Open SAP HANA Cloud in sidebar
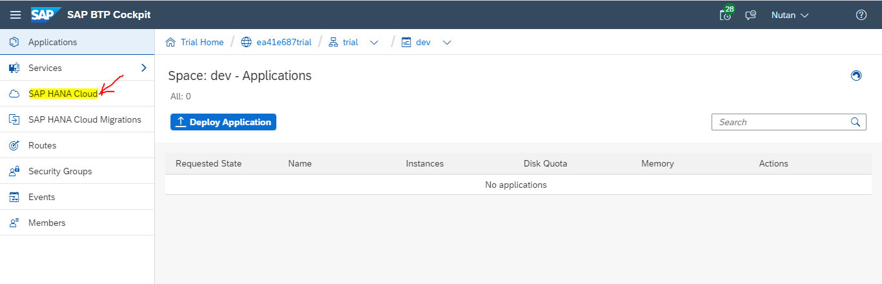The image size is (882, 284). (x=77, y=94)
